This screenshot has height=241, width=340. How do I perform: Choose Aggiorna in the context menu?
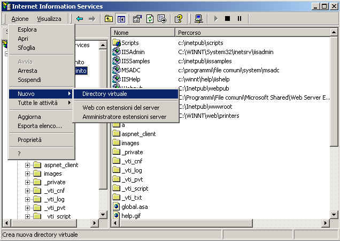[x=41, y=117]
